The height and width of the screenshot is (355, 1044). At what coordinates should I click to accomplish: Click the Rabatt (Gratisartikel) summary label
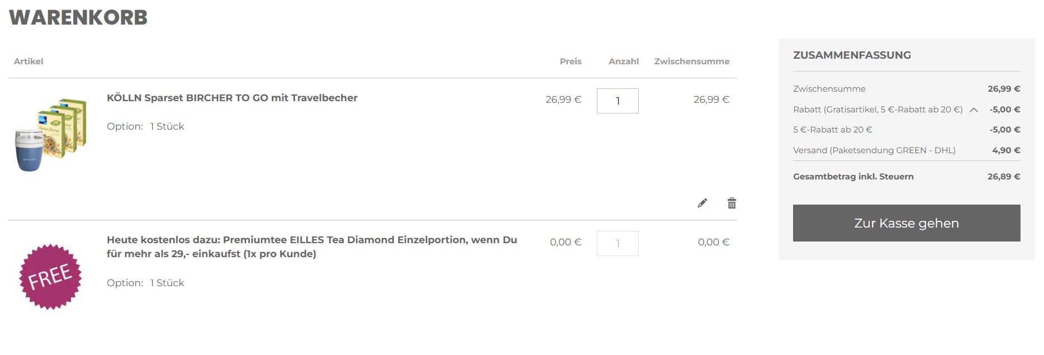click(877, 110)
